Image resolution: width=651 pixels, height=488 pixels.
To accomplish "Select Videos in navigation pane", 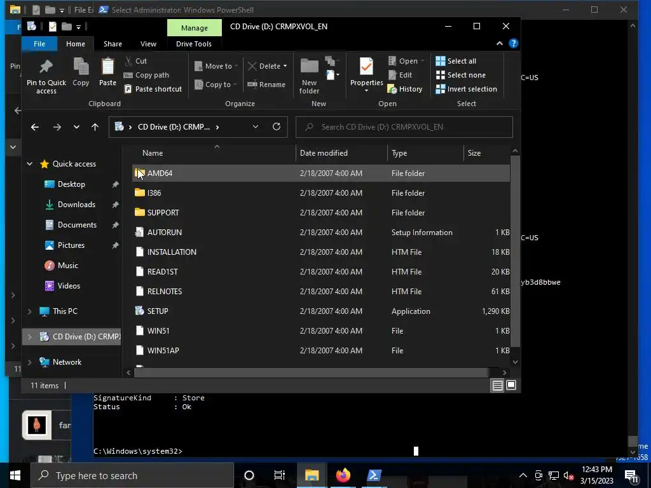I will 69,286.
